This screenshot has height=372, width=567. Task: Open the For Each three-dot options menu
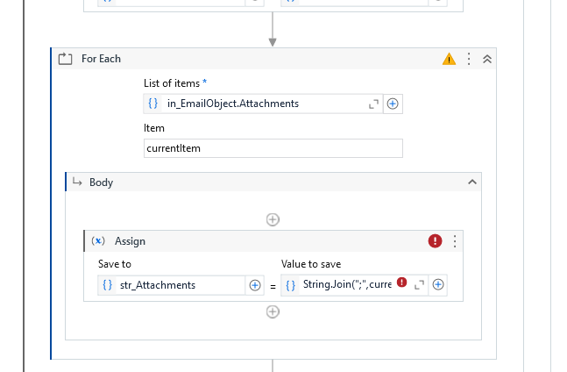pos(469,59)
